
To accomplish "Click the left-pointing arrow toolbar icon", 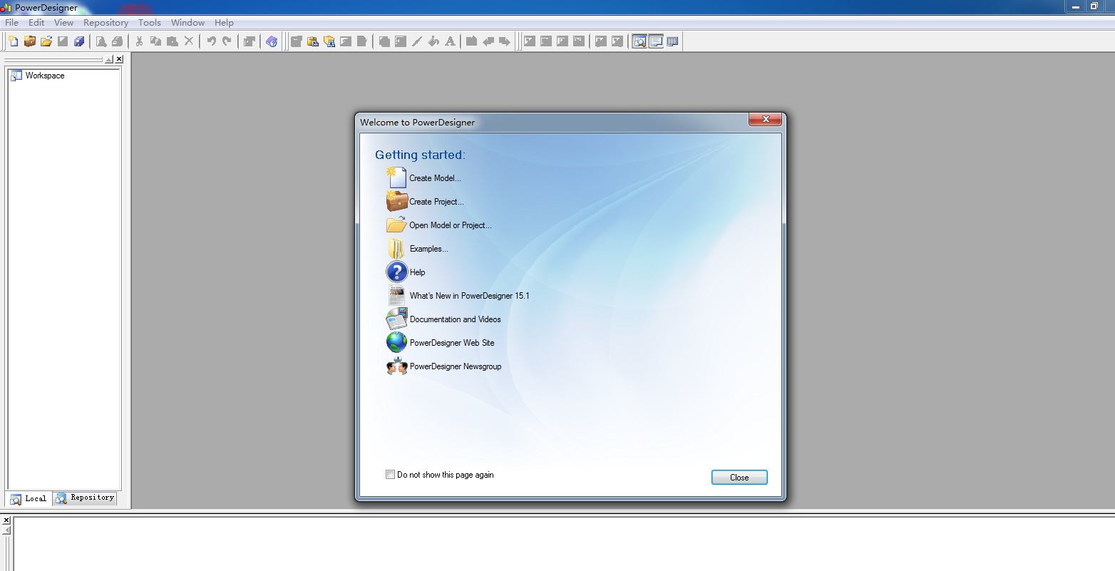I will click(488, 41).
